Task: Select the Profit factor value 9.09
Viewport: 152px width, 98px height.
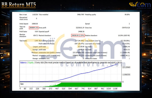Action: click(x=36, y=31)
